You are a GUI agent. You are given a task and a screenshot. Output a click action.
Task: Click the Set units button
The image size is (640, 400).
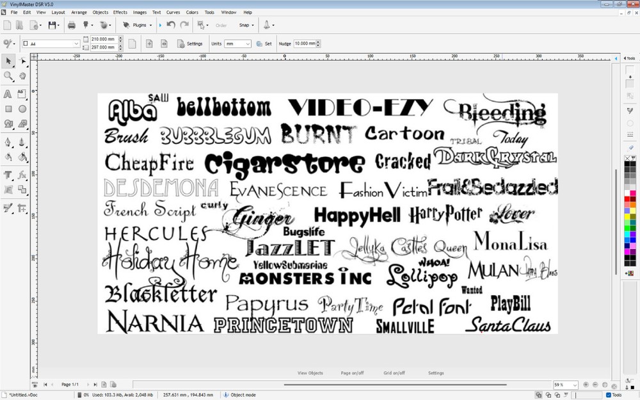264,44
